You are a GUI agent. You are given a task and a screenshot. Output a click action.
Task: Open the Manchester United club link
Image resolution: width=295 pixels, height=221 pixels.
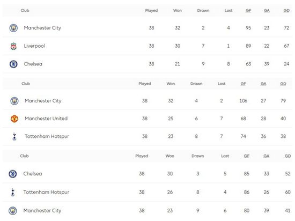(46, 119)
